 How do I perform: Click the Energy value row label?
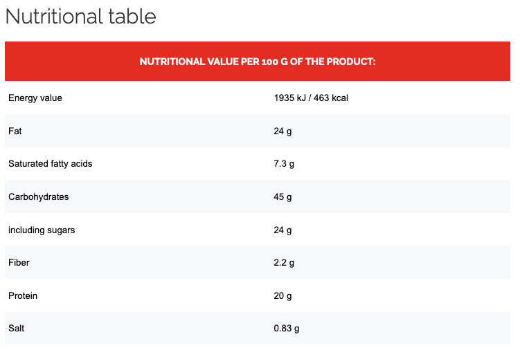coord(35,98)
